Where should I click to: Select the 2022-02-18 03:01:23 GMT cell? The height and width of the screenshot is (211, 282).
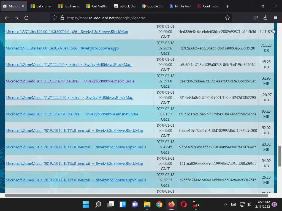coord(165,114)
